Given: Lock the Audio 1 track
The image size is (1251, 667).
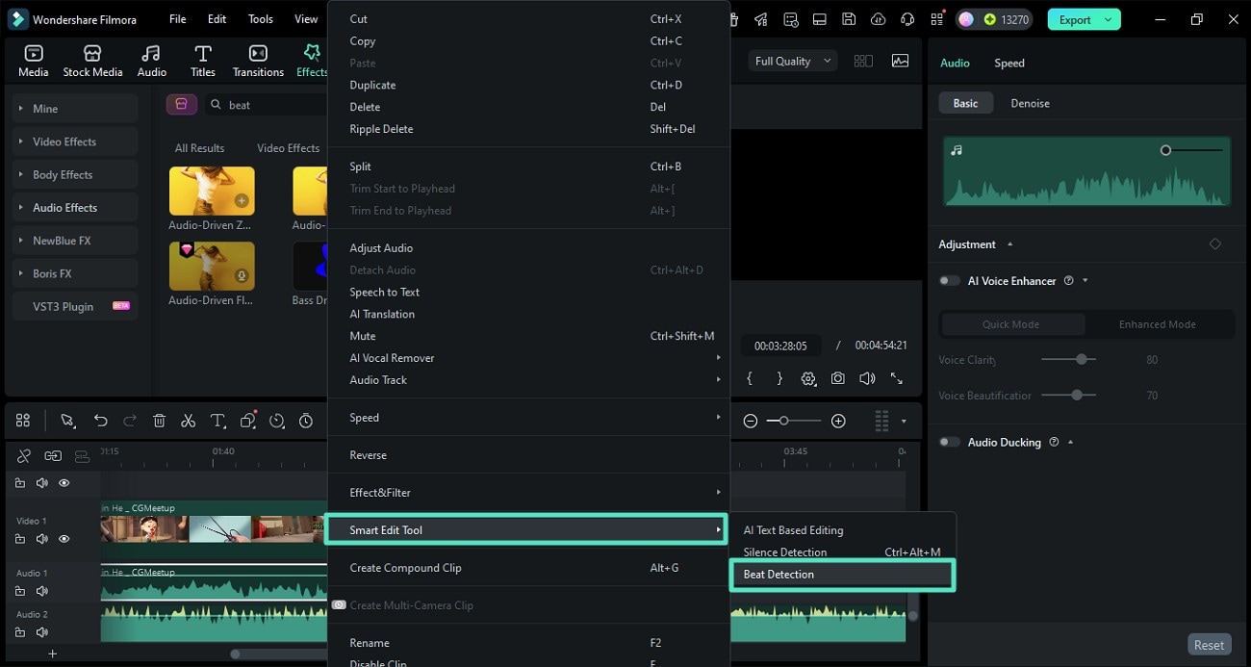Looking at the screenshot, I should (x=20, y=591).
